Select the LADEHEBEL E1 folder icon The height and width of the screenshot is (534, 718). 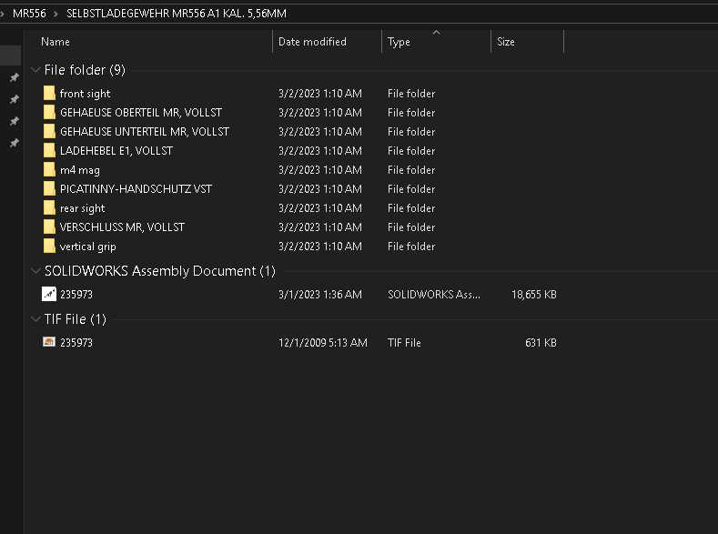pos(49,150)
